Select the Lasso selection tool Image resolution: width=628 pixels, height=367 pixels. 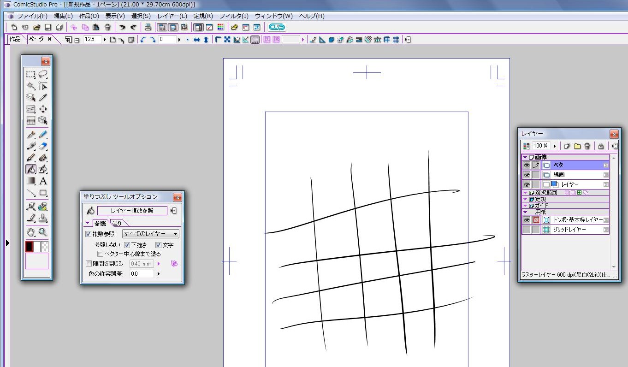click(43, 74)
